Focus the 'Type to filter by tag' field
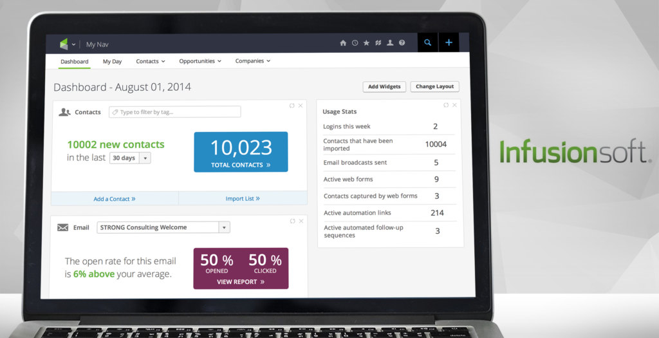The image size is (659, 338). (175, 112)
